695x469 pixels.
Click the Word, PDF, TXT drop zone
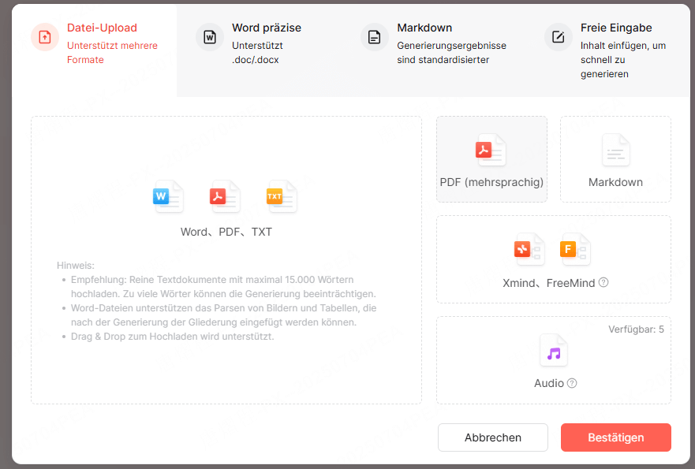coord(226,260)
